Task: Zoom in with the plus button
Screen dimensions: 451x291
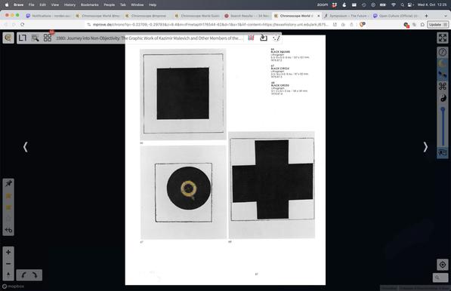Action: tap(8, 252)
